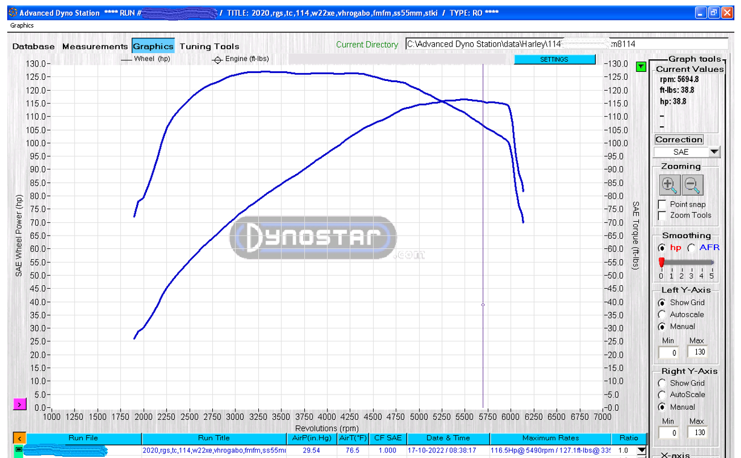Enable the Zoom Tools checkbox
741x458 pixels.
coord(662,216)
